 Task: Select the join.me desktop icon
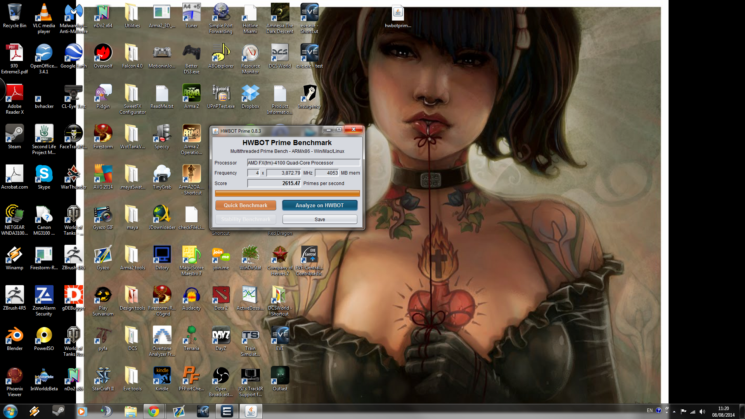click(221, 258)
